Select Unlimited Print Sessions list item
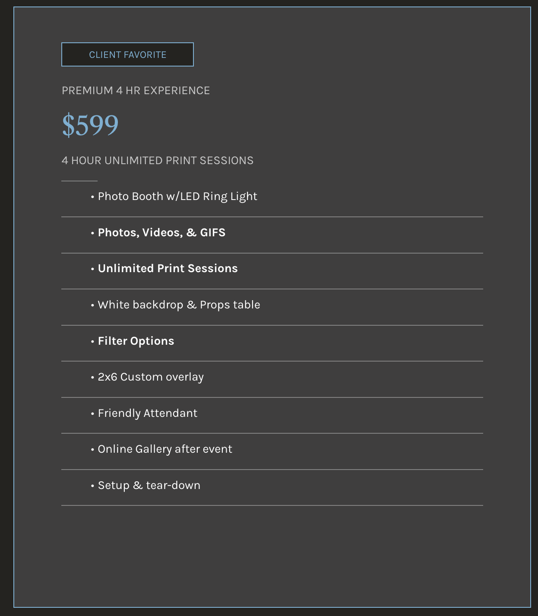Viewport: 538px width, 616px height. pos(168,269)
